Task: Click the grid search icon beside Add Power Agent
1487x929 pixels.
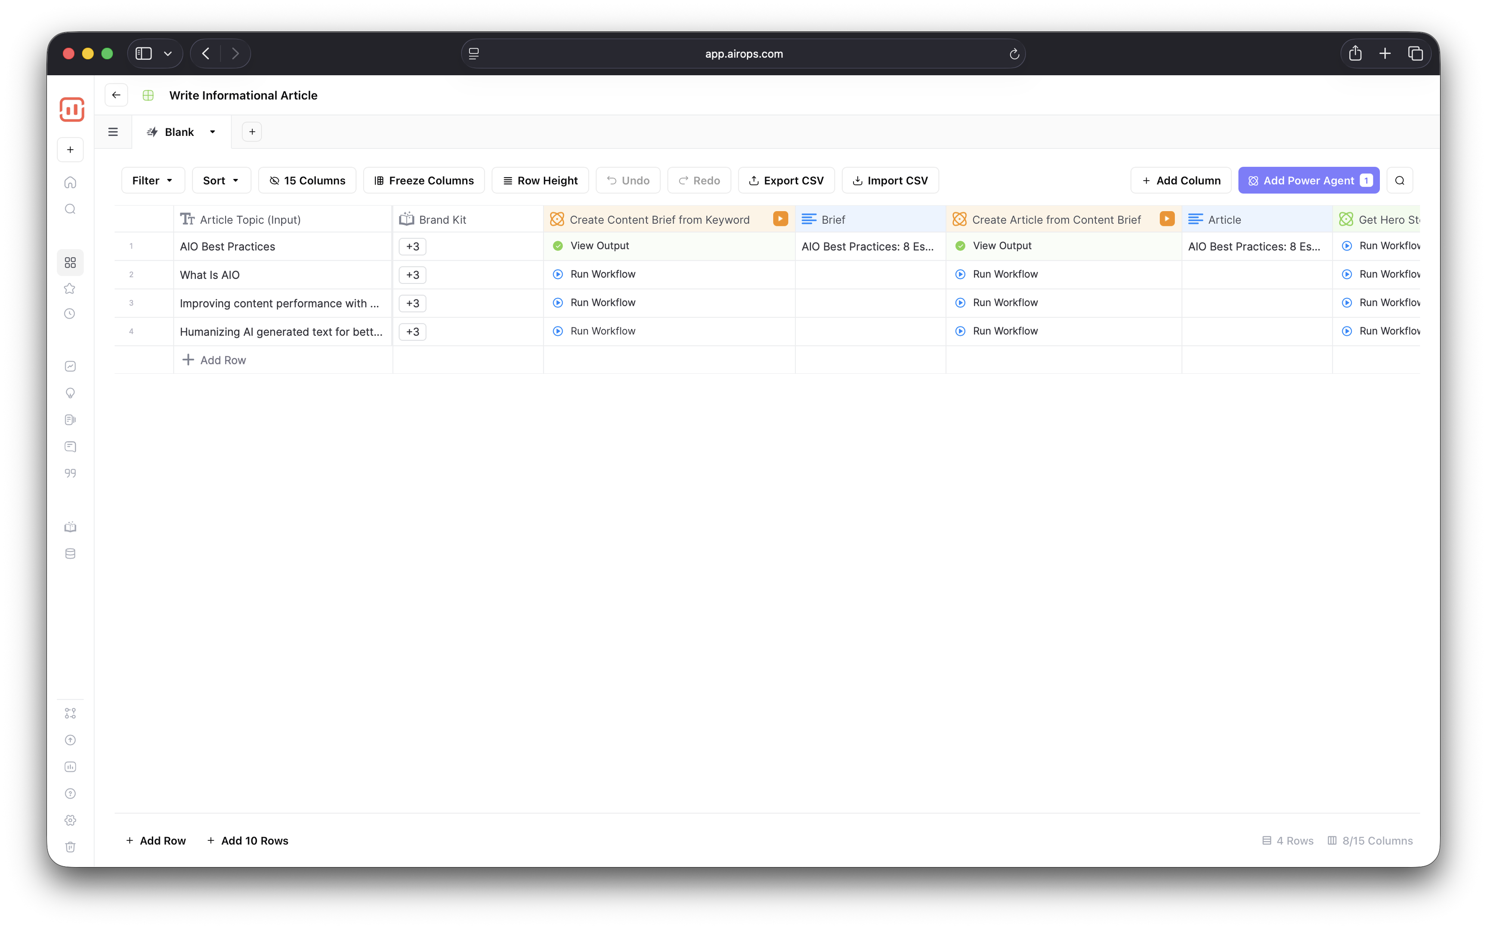Action: [1399, 181]
